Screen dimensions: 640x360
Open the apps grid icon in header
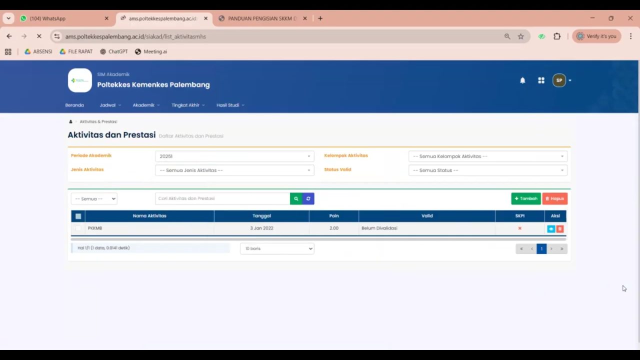coord(541,80)
